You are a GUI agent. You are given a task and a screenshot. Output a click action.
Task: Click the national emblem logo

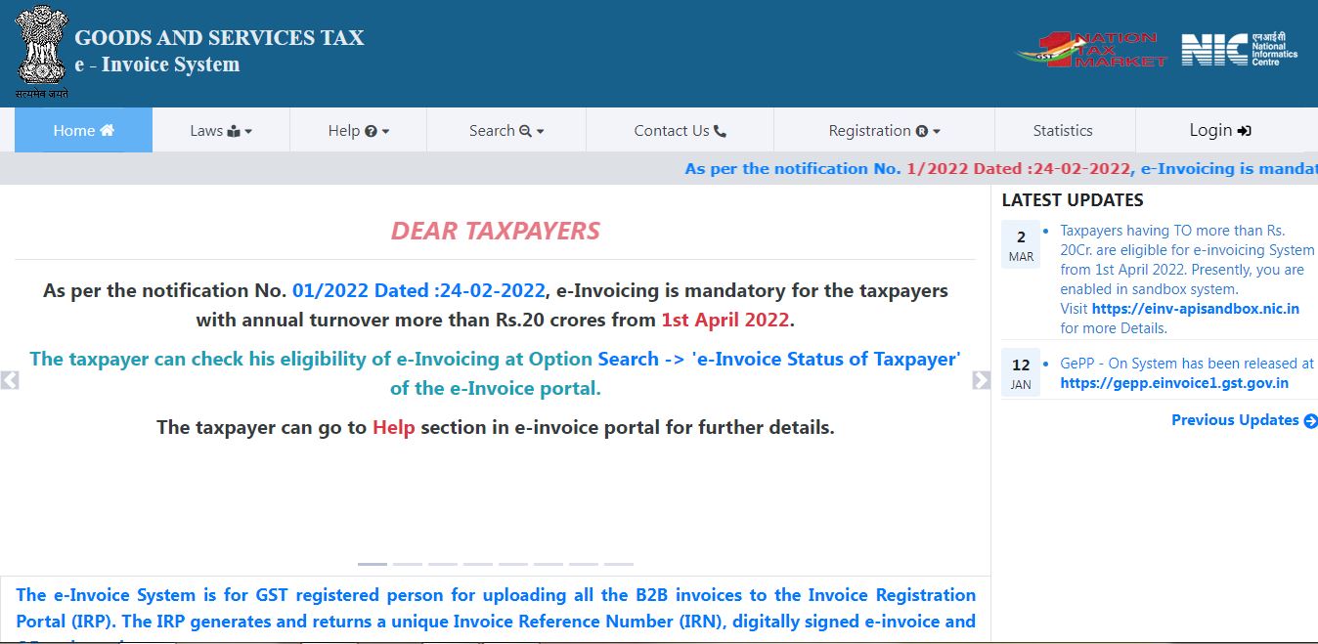[x=41, y=47]
